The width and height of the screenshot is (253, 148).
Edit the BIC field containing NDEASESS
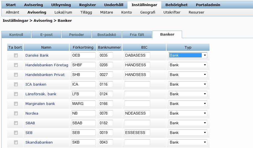(137, 113)
